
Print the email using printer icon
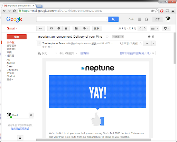point(149,37)
